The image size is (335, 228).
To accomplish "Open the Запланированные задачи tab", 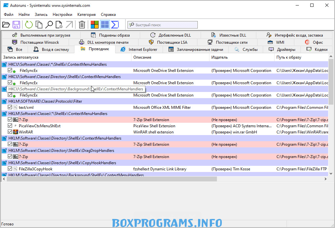I will 196,50.
